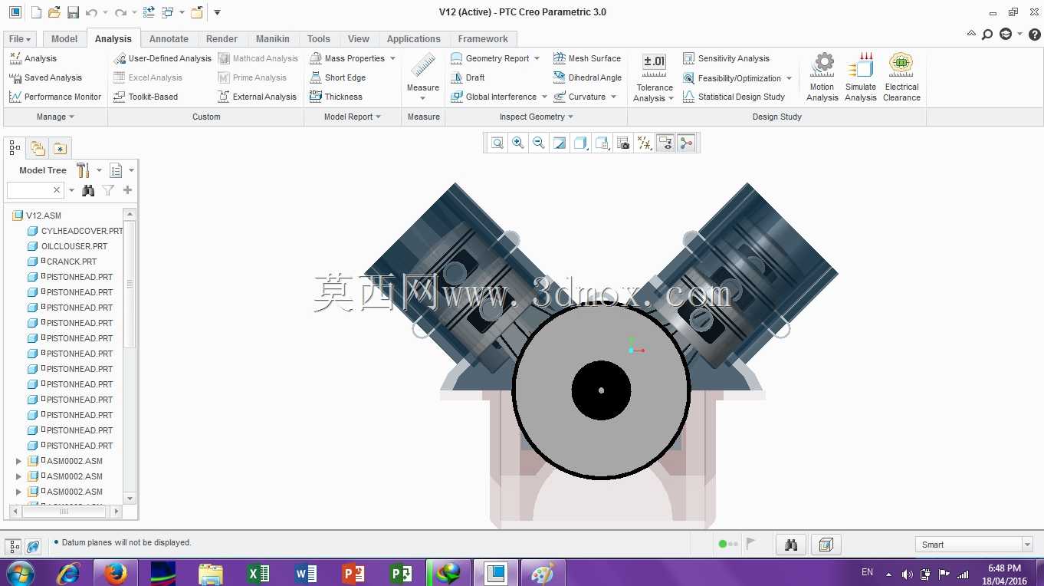The image size is (1044, 586).
Task: Open the Manikin ribbon tab
Action: coord(273,39)
